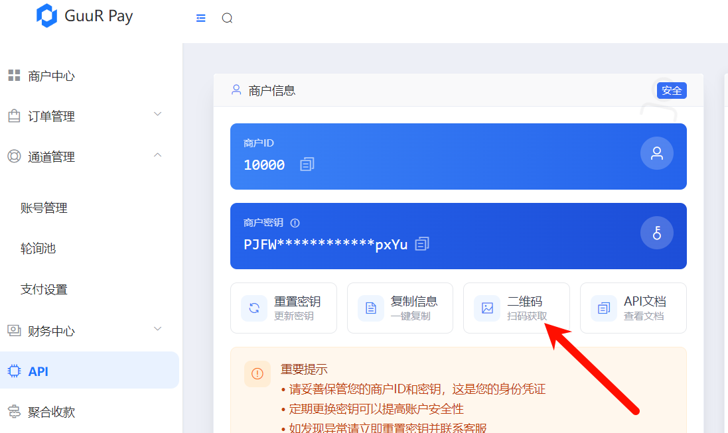Image resolution: width=728 pixels, height=433 pixels.
Task: Open the sidebar hamburger menu icon
Action: coord(201,18)
